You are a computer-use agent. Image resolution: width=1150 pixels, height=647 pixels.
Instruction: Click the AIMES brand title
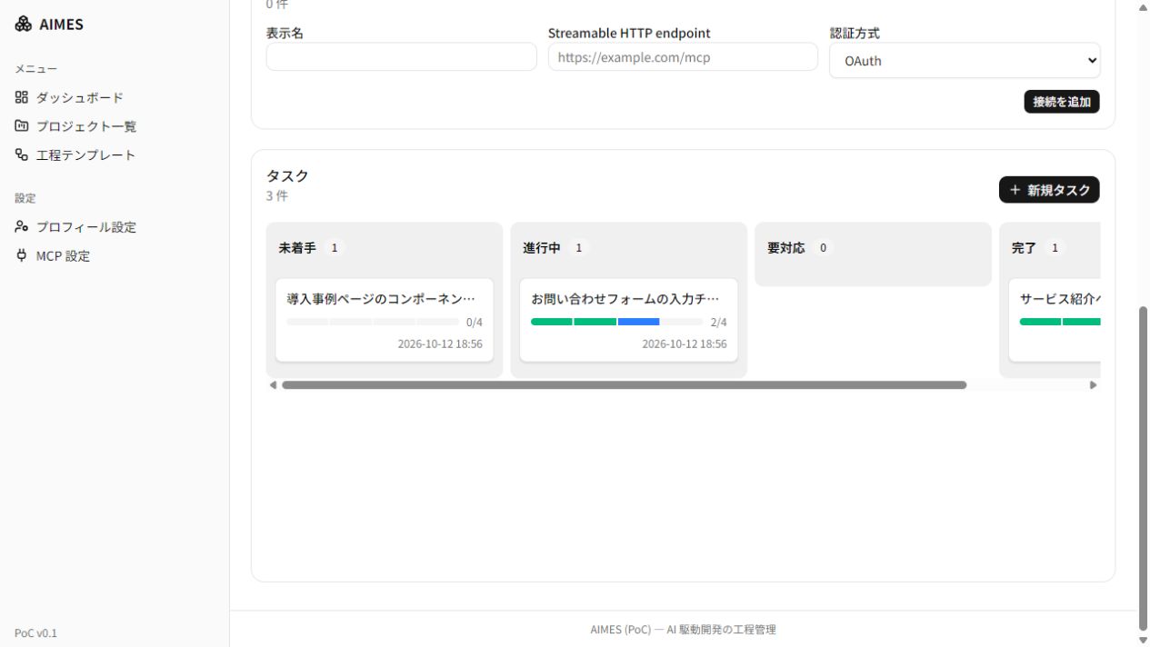pos(61,25)
